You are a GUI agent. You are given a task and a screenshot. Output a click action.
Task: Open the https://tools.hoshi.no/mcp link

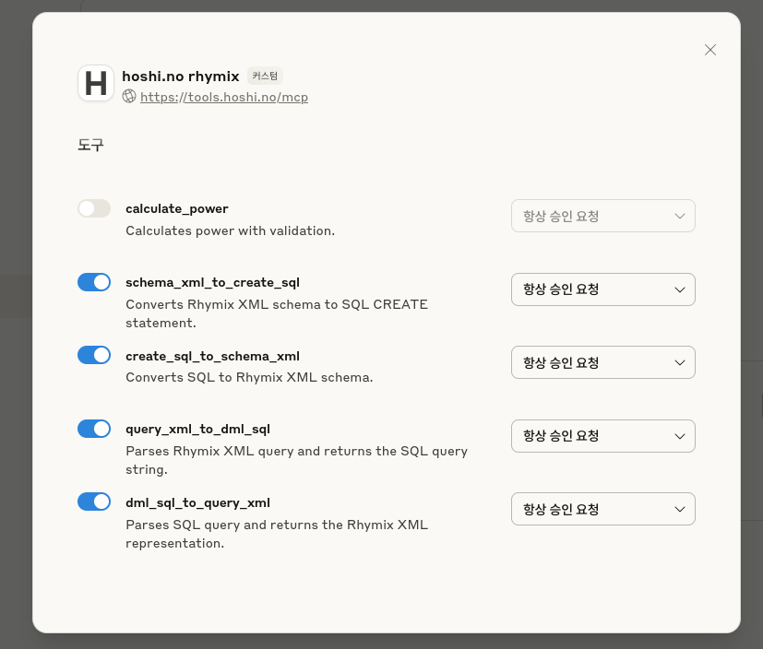(x=224, y=97)
